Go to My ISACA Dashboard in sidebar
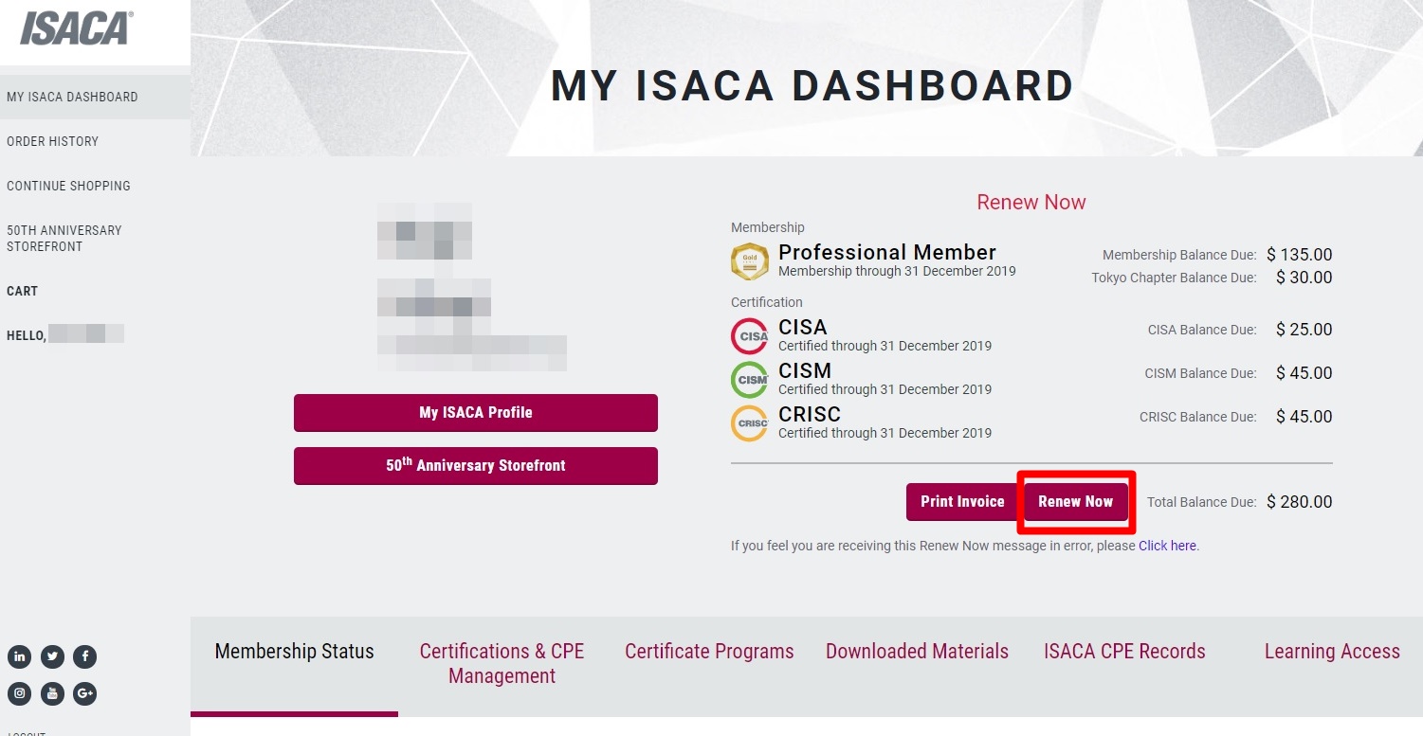Viewport: 1423px width, 736px height. click(x=95, y=97)
